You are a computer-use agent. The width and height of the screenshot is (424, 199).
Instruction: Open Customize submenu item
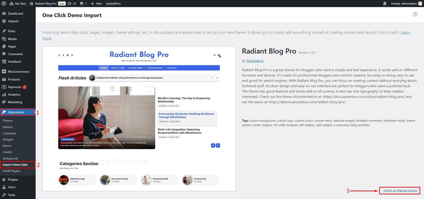(x=9, y=133)
